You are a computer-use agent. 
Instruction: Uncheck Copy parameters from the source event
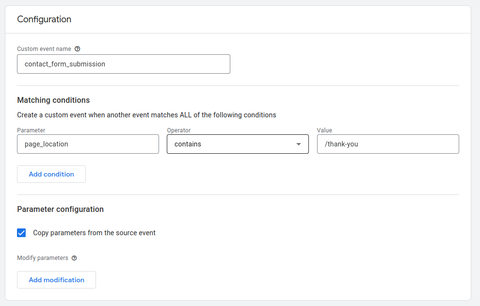(x=21, y=233)
